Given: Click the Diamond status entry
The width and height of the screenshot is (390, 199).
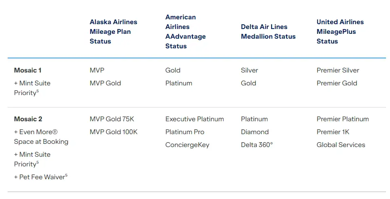Looking at the screenshot, I should tap(255, 132).
